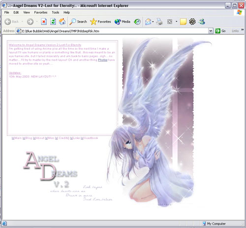The height and width of the screenshot is (228, 246).
Task: Close the Internet Explorer window
Action: 241,5
